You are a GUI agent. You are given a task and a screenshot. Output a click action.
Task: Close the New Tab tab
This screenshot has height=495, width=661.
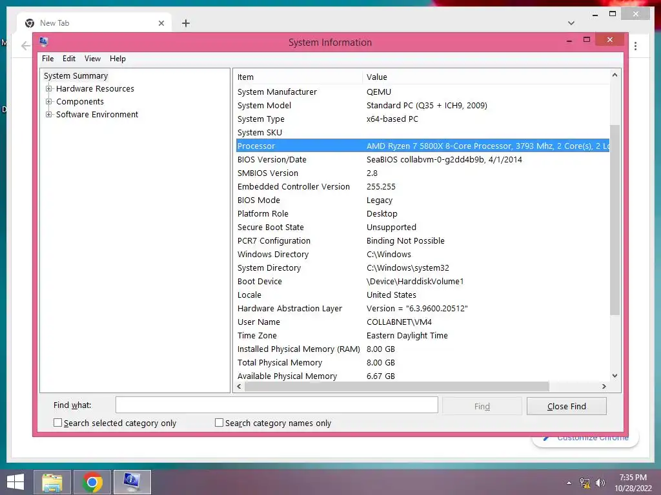pos(161,23)
